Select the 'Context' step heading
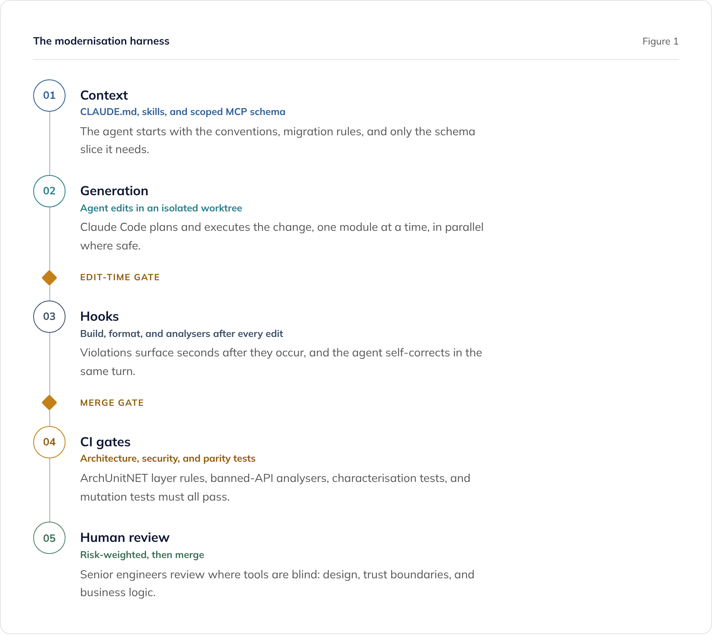The image size is (712, 635). pos(104,95)
